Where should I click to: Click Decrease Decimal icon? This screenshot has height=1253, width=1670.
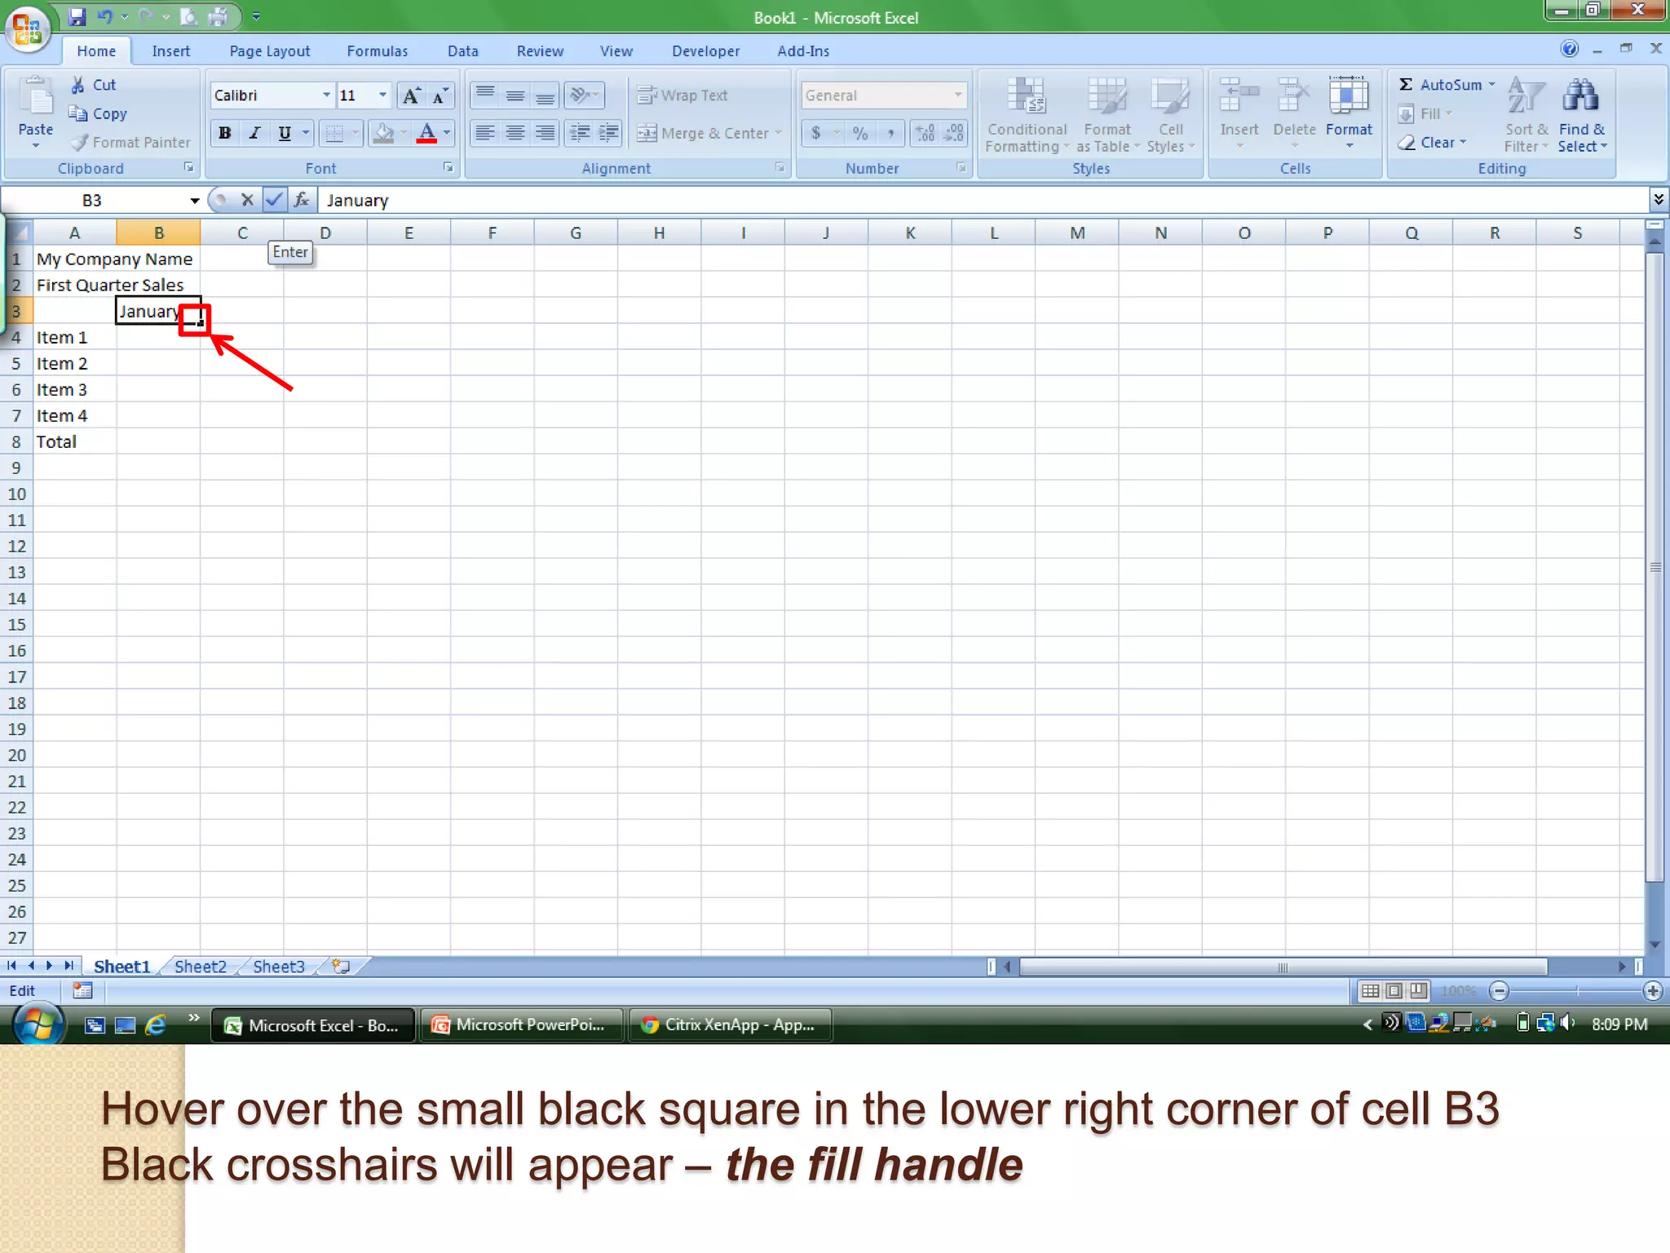pos(953,133)
